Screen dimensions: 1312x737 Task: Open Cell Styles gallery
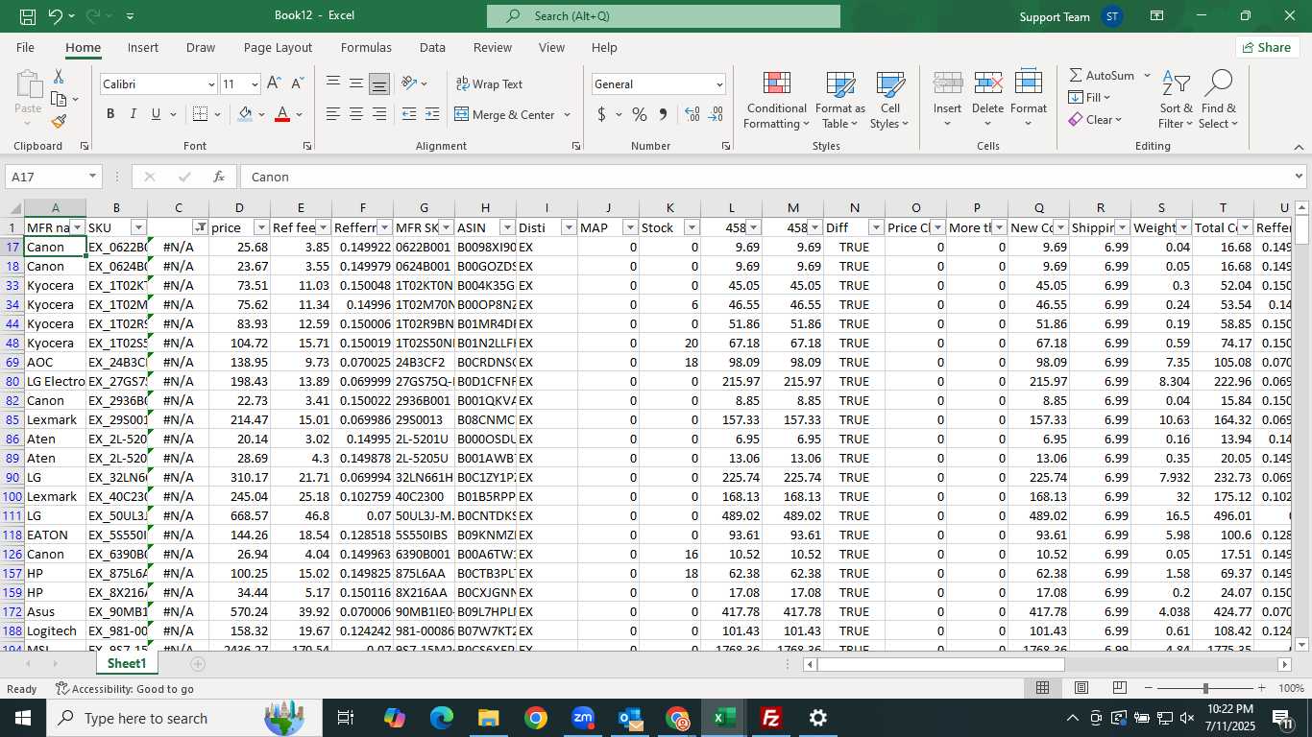(x=890, y=100)
